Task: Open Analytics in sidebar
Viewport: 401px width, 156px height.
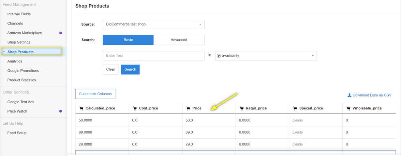Action: [x=15, y=61]
